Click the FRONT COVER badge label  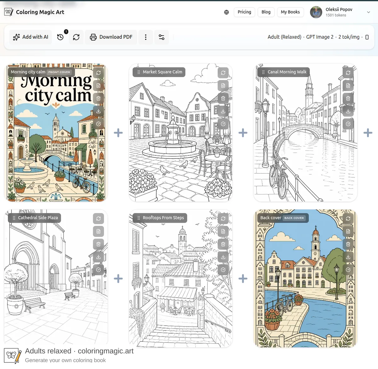tap(59, 72)
